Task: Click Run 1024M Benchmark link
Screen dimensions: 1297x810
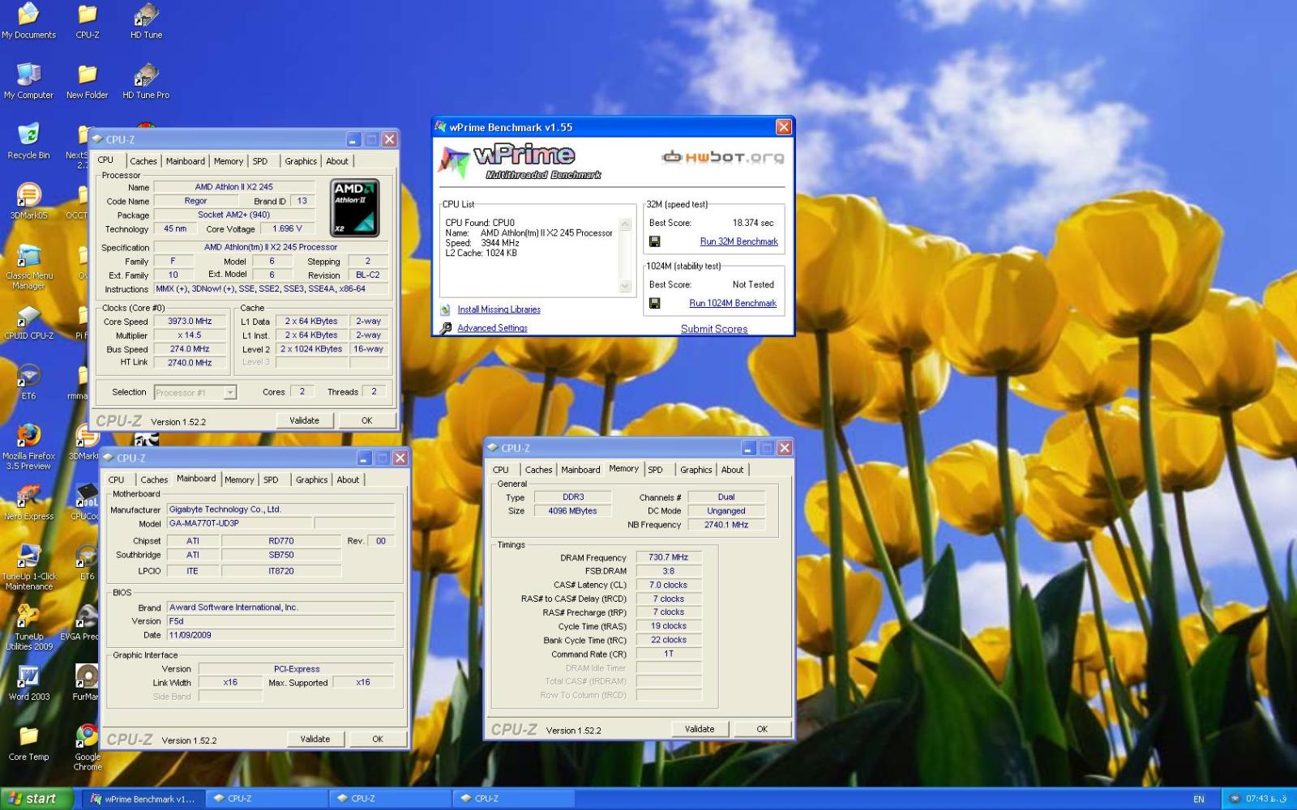Action: click(733, 303)
